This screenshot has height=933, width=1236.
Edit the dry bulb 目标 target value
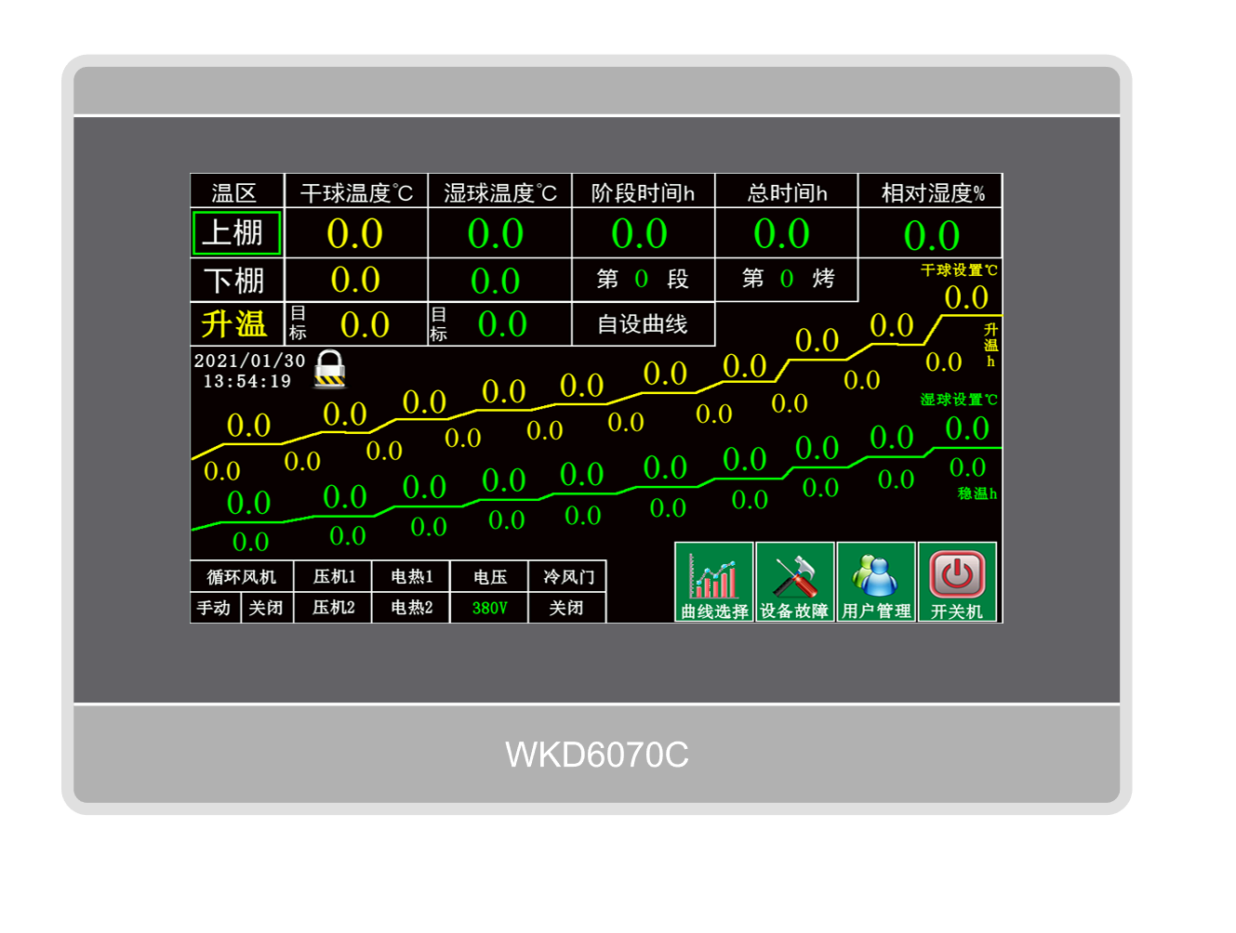pos(365,324)
